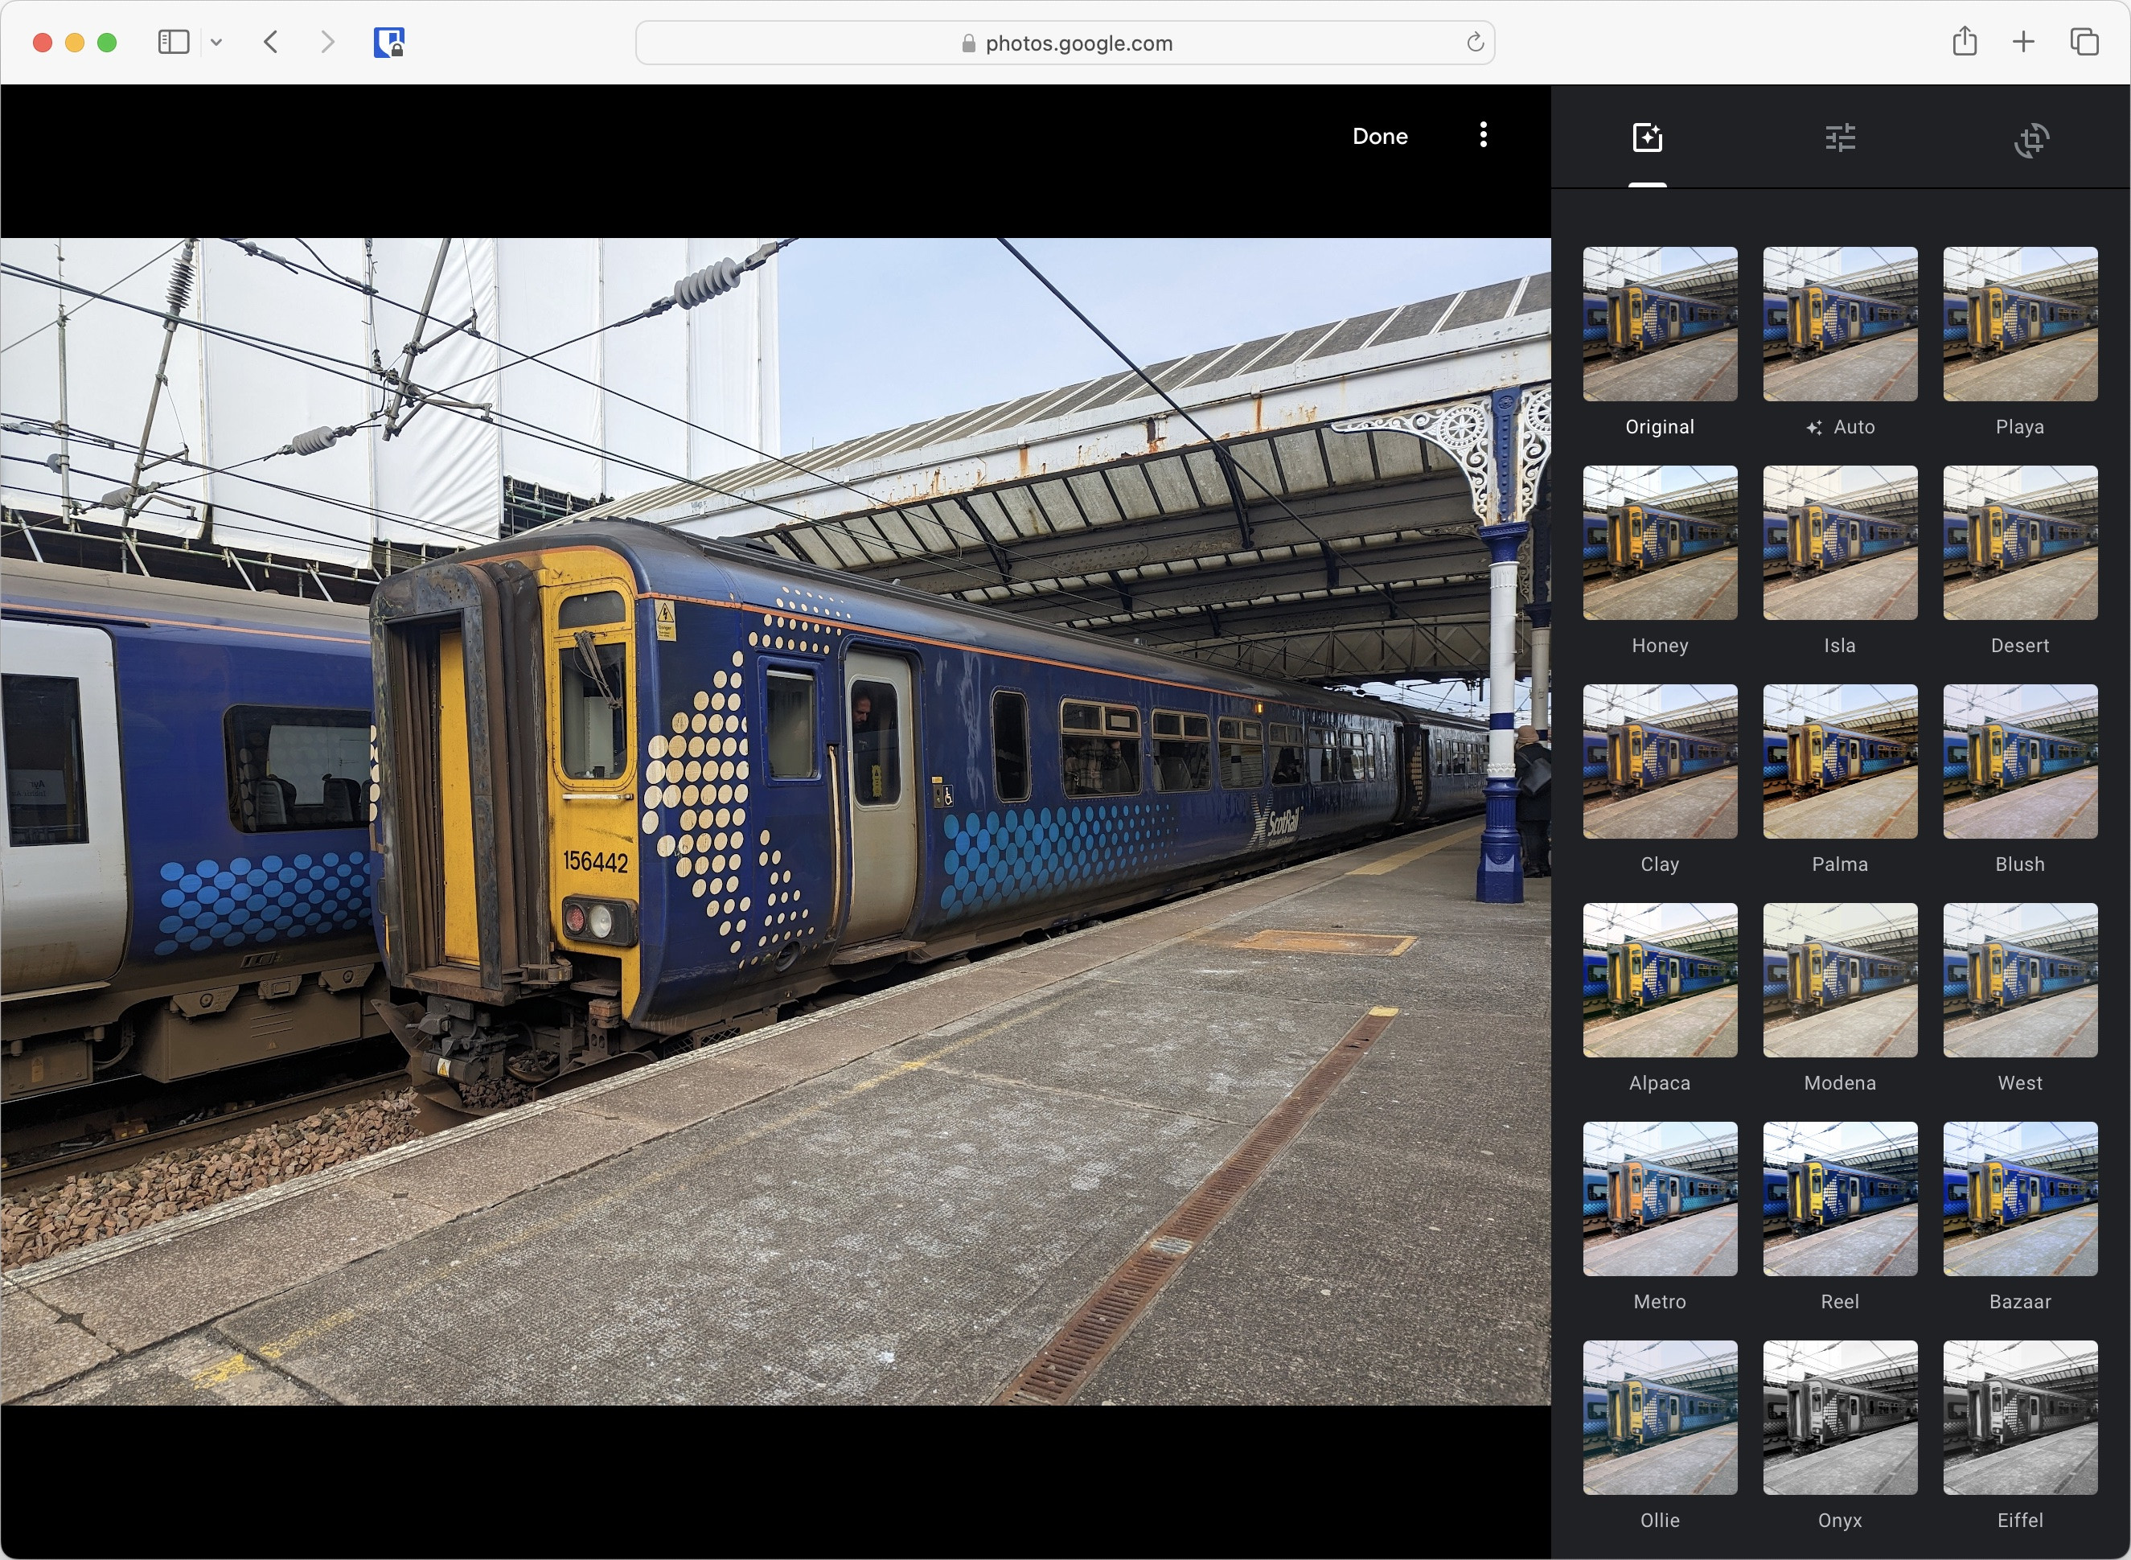Viewport: 2131px width, 1560px height.
Task: Click the photos.google.com address field
Action: (1065, 43)
